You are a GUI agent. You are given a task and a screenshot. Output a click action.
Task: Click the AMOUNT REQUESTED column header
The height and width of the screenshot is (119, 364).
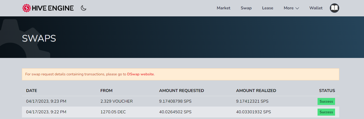click(x=182, y=91)
